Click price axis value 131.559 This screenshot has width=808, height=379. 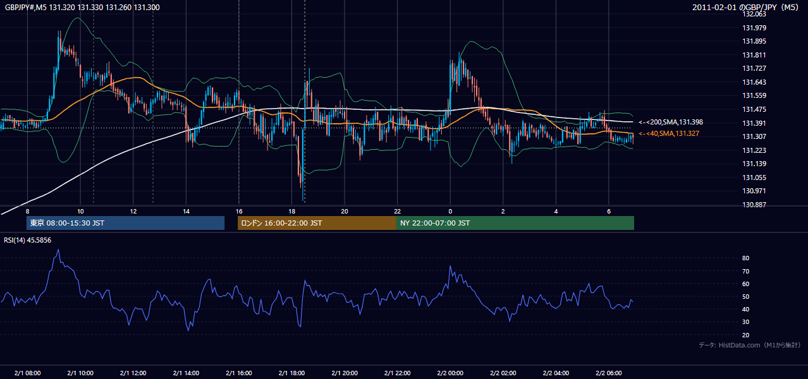pos(754,96)
